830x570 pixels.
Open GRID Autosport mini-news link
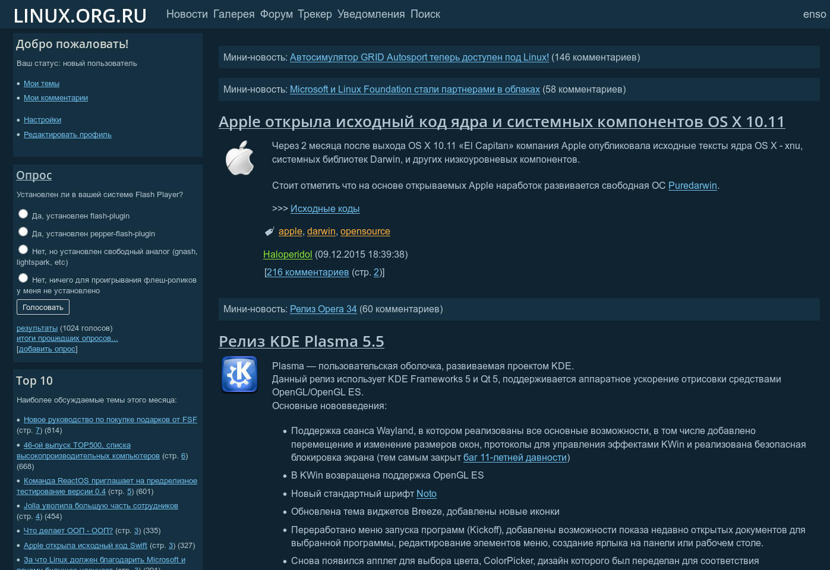click(x=419, y=58)
